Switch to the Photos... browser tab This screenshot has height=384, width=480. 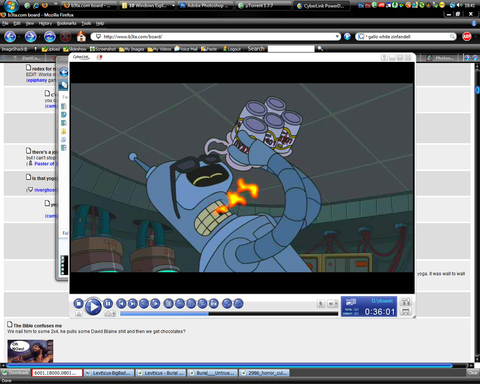pos(441,58)
